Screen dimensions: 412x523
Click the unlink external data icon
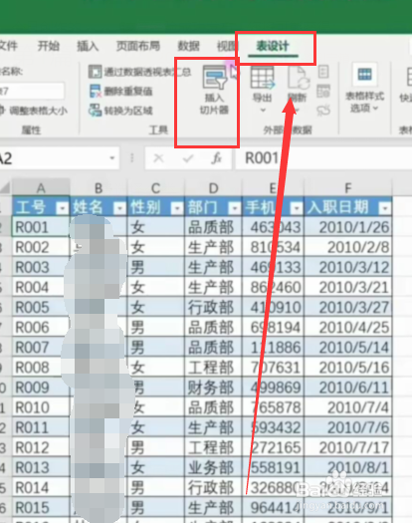point(323,111)
